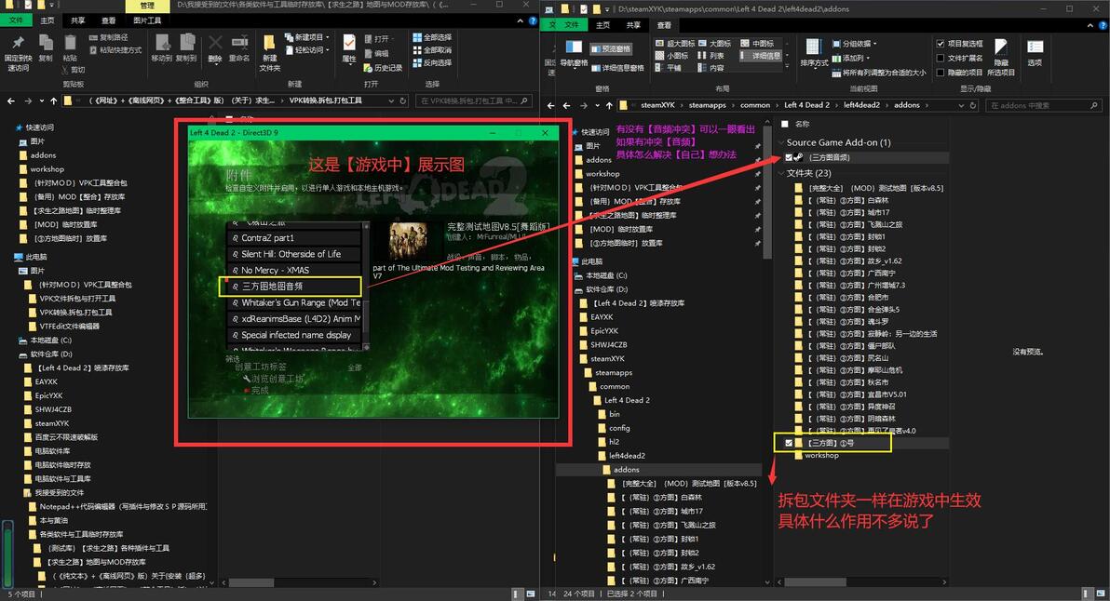Click 将所有列调整为合适的大小 size columns to fit
The height and width of the screenshot is (601, 1110).
point(878,73)
